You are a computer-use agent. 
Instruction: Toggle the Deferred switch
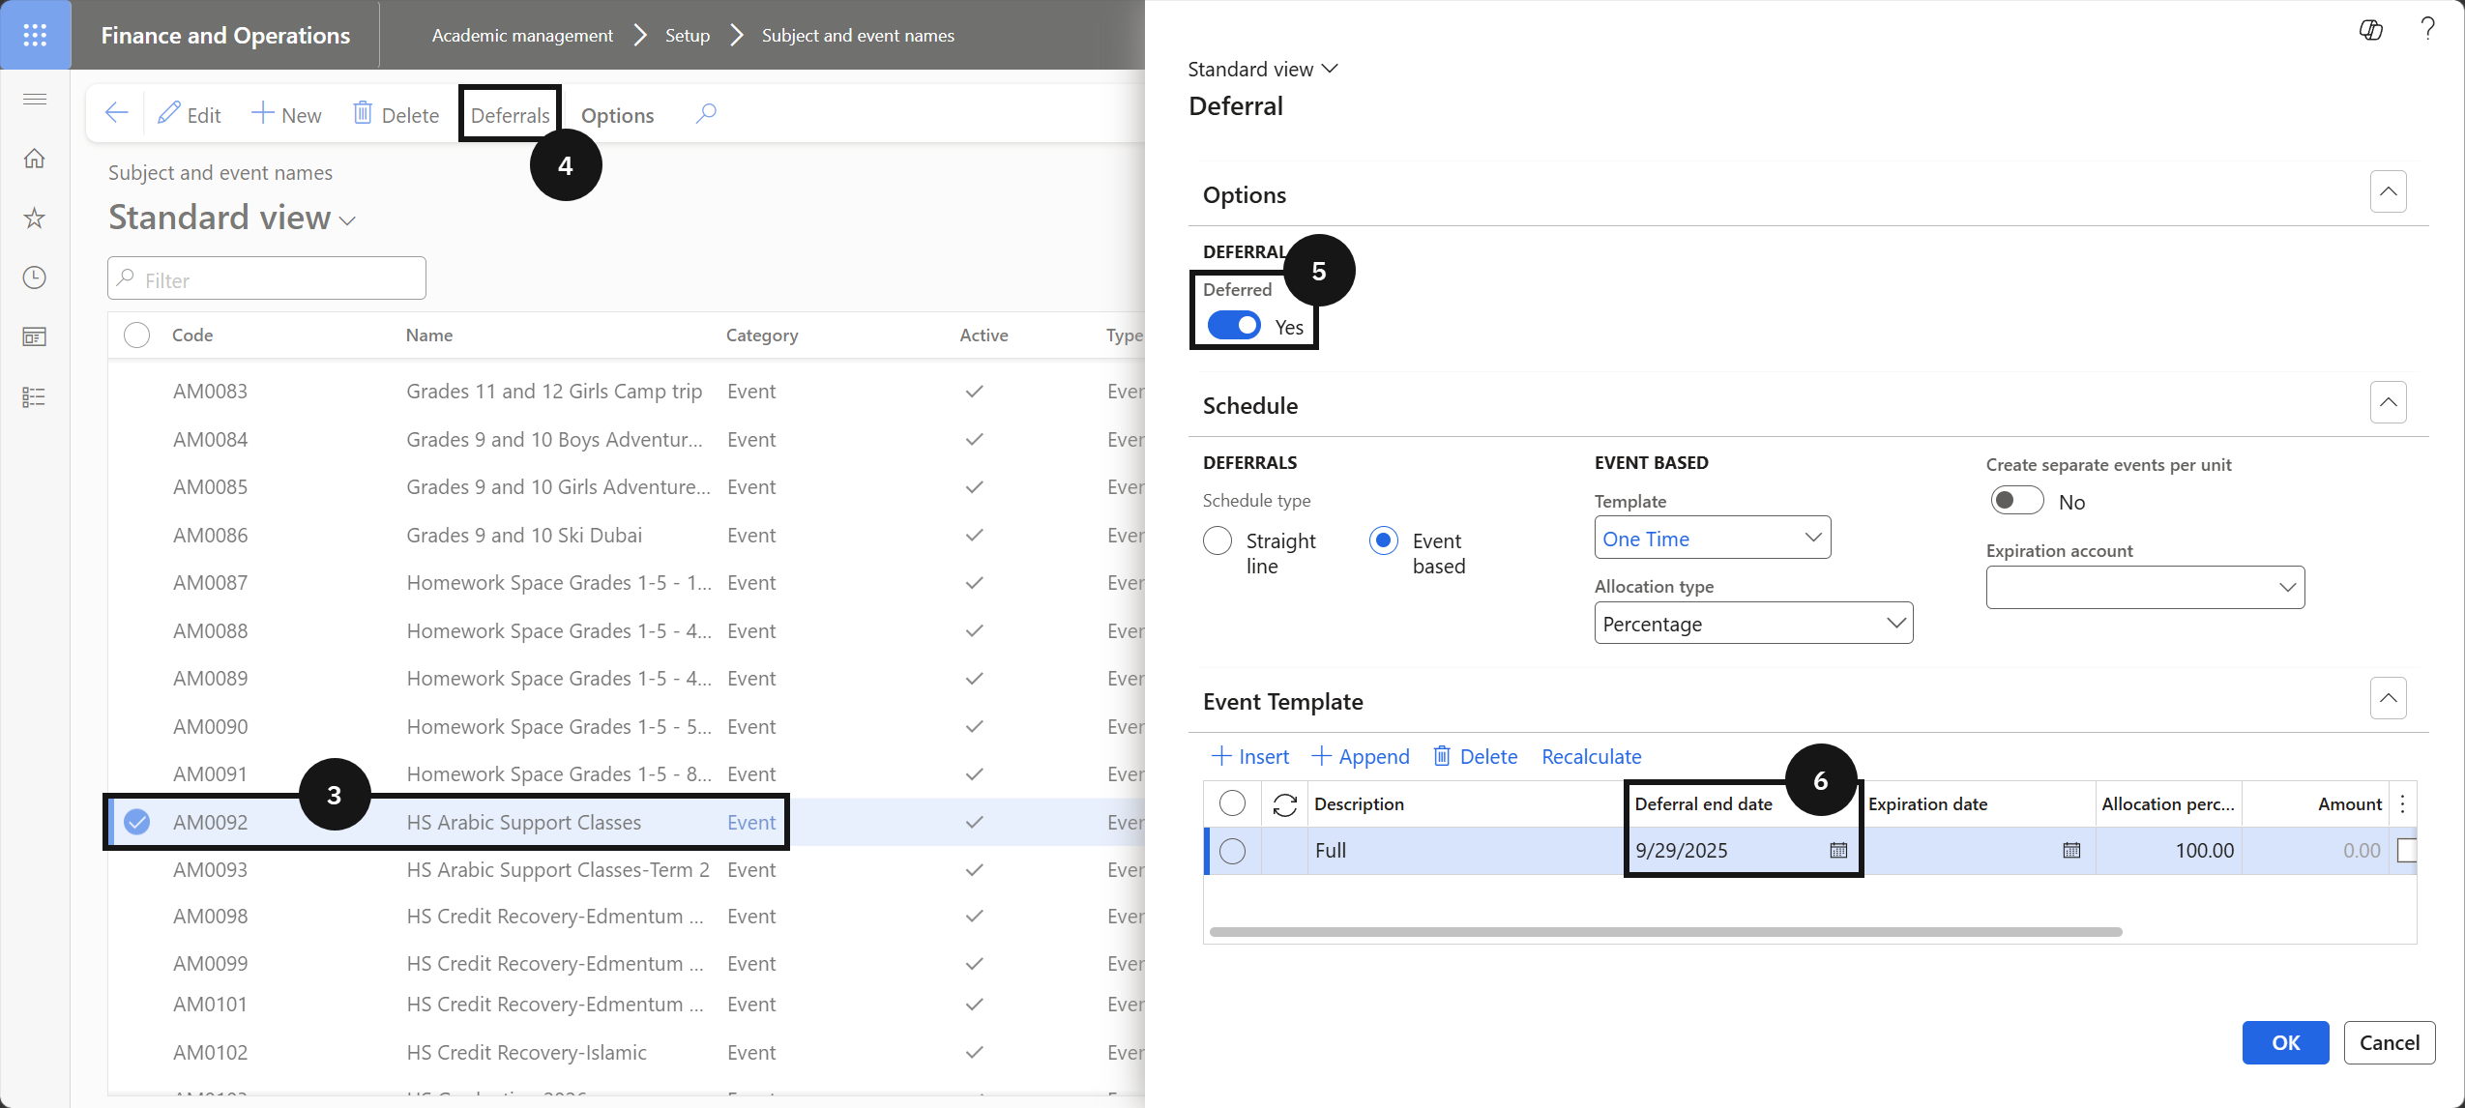1234,326
